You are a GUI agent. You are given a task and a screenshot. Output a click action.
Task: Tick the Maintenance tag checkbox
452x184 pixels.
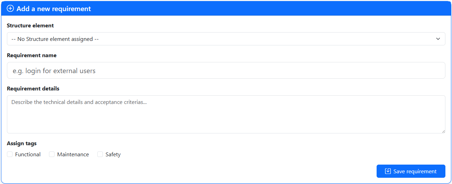52,154
